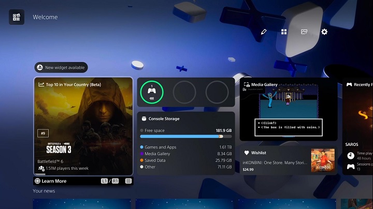Open the Wishlist widget title

[259, 153]
